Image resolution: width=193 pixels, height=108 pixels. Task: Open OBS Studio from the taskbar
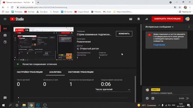coord(45,105)
